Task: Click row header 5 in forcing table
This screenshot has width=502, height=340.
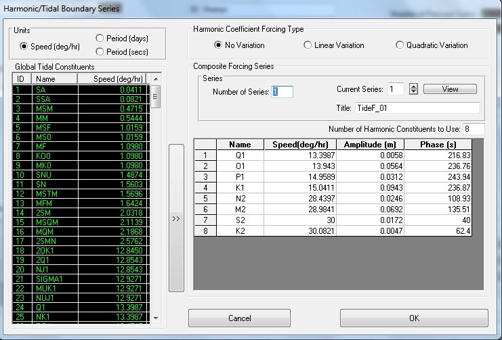Action: pyautogui.click(x=205, y=199)
